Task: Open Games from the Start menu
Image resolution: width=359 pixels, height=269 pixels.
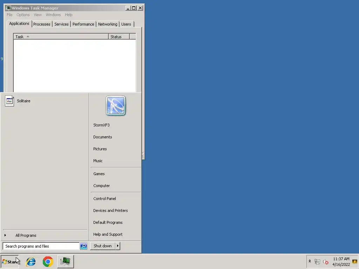Action: click(x=99, y=174)
